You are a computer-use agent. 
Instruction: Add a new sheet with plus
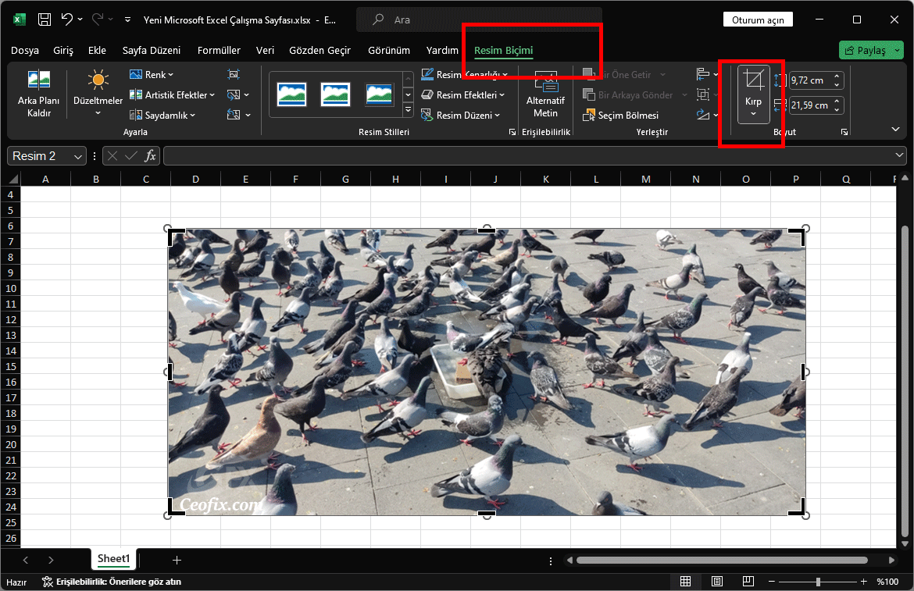coord(177,560)
